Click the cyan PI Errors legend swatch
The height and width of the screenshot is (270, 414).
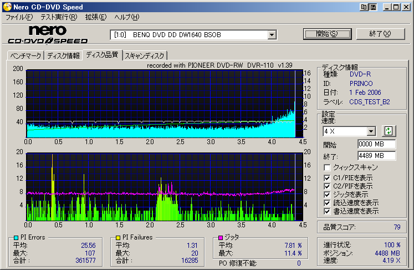[16, 237]
